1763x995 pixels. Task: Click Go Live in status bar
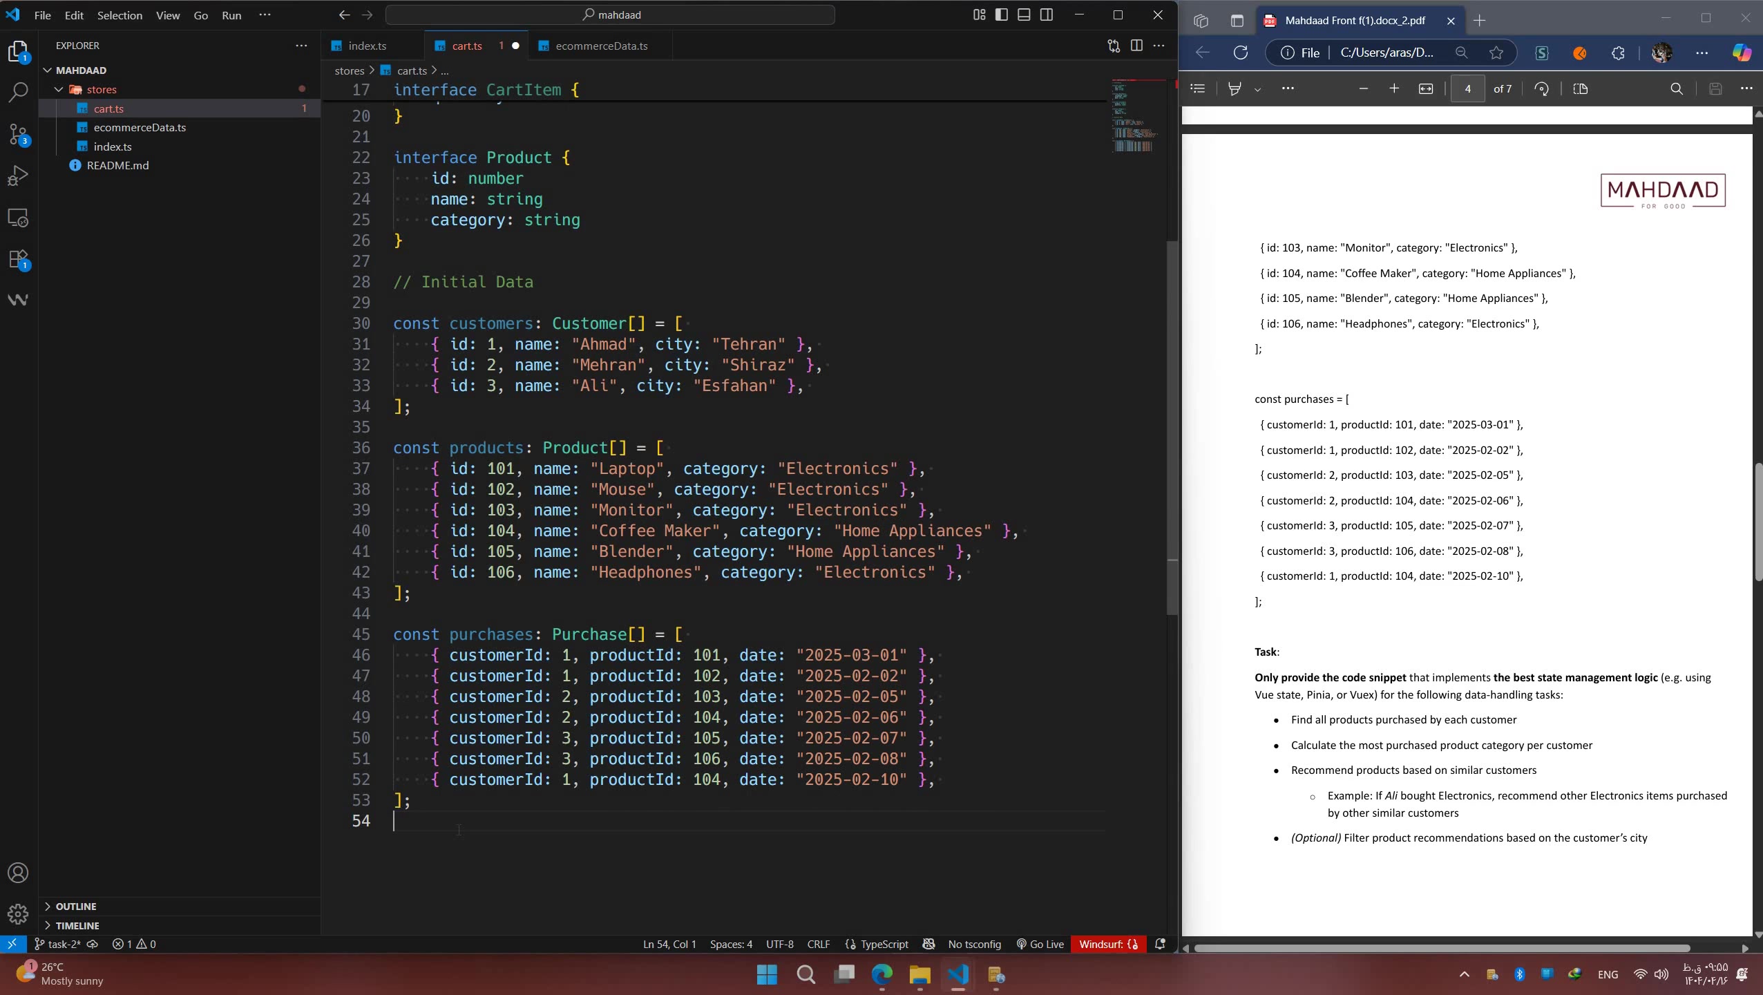(x=1040, y=944)
